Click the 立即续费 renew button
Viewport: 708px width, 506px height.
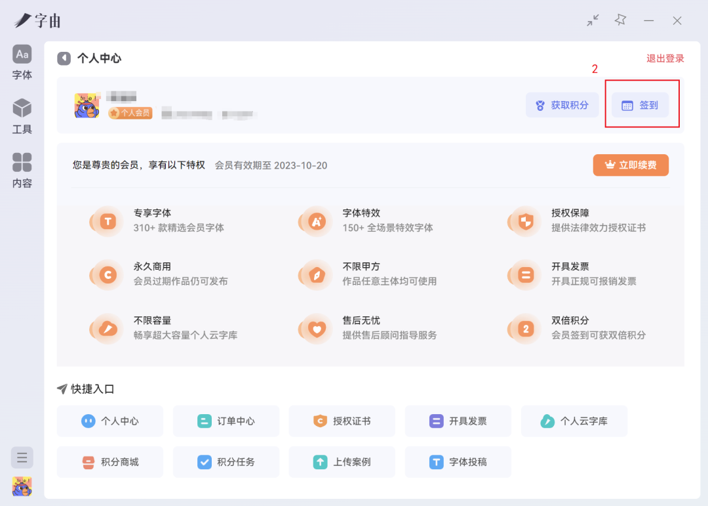[x=630, y=165]
